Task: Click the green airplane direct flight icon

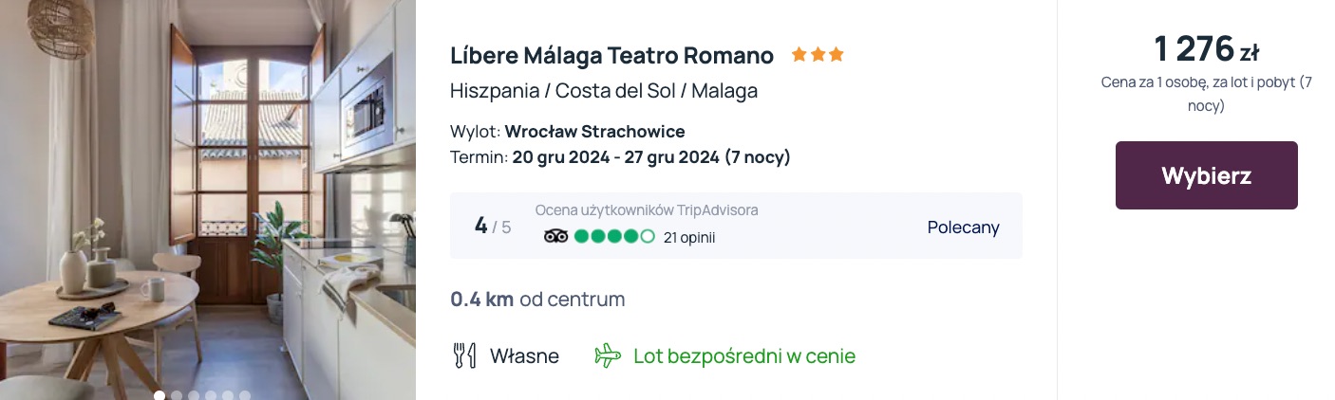Action: pyautogui.click(x=608, y=356)
